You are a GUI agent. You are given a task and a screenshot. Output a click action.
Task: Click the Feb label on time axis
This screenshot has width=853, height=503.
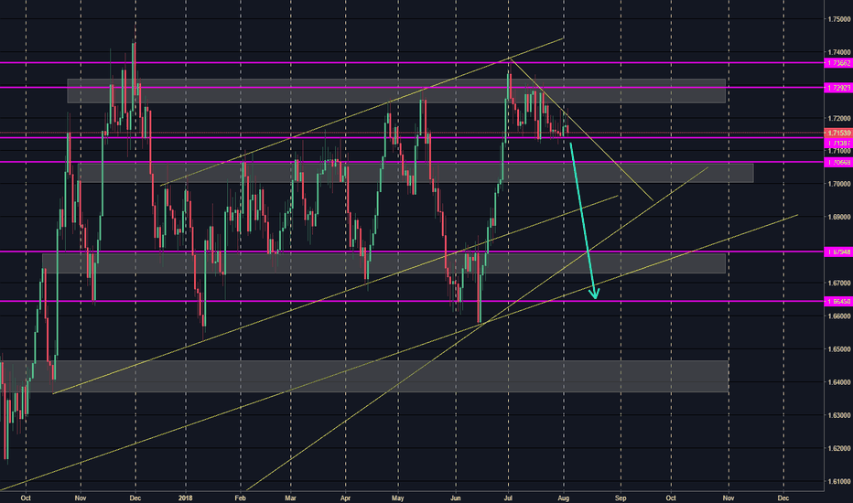coord(240,498)
